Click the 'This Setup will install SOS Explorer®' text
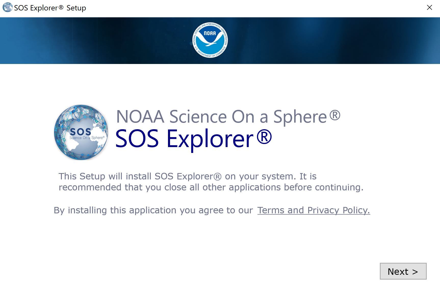 (140, 176)
